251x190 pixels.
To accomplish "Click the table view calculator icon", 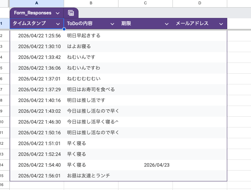I will click(x=71, y=13).
